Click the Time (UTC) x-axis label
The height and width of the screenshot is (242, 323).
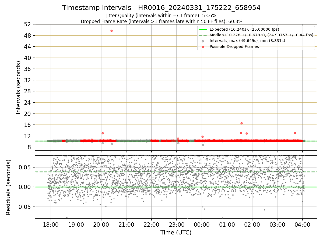(176, 233)
